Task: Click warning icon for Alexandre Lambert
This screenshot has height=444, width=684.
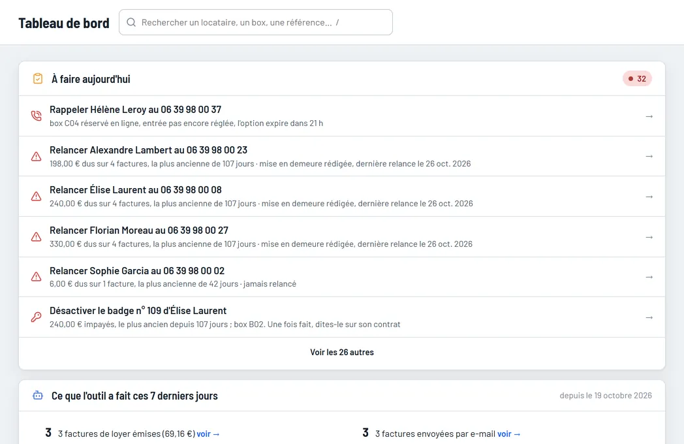Action: pos(36,156)
